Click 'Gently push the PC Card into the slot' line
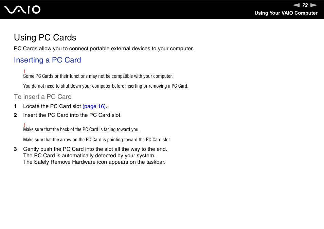The width and height of the screenshot is (324, 229). pyautogui.click(x=95, y=149)
